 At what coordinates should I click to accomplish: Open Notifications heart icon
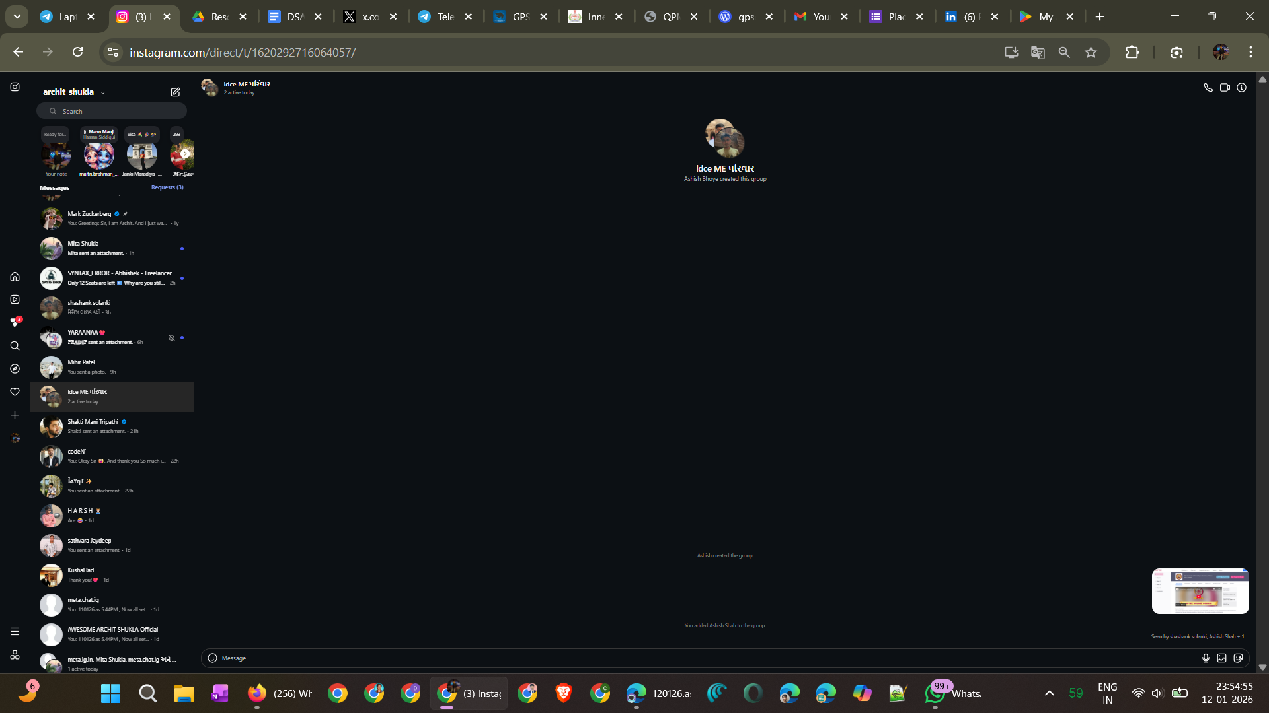click(x=15, y=392)
